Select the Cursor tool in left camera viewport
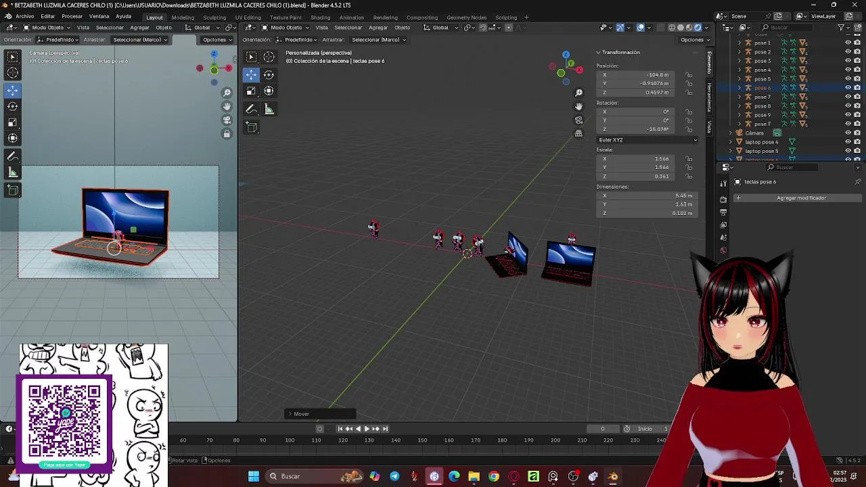The width and height of the screenshot is (866, 487). [x=13, y=73]
